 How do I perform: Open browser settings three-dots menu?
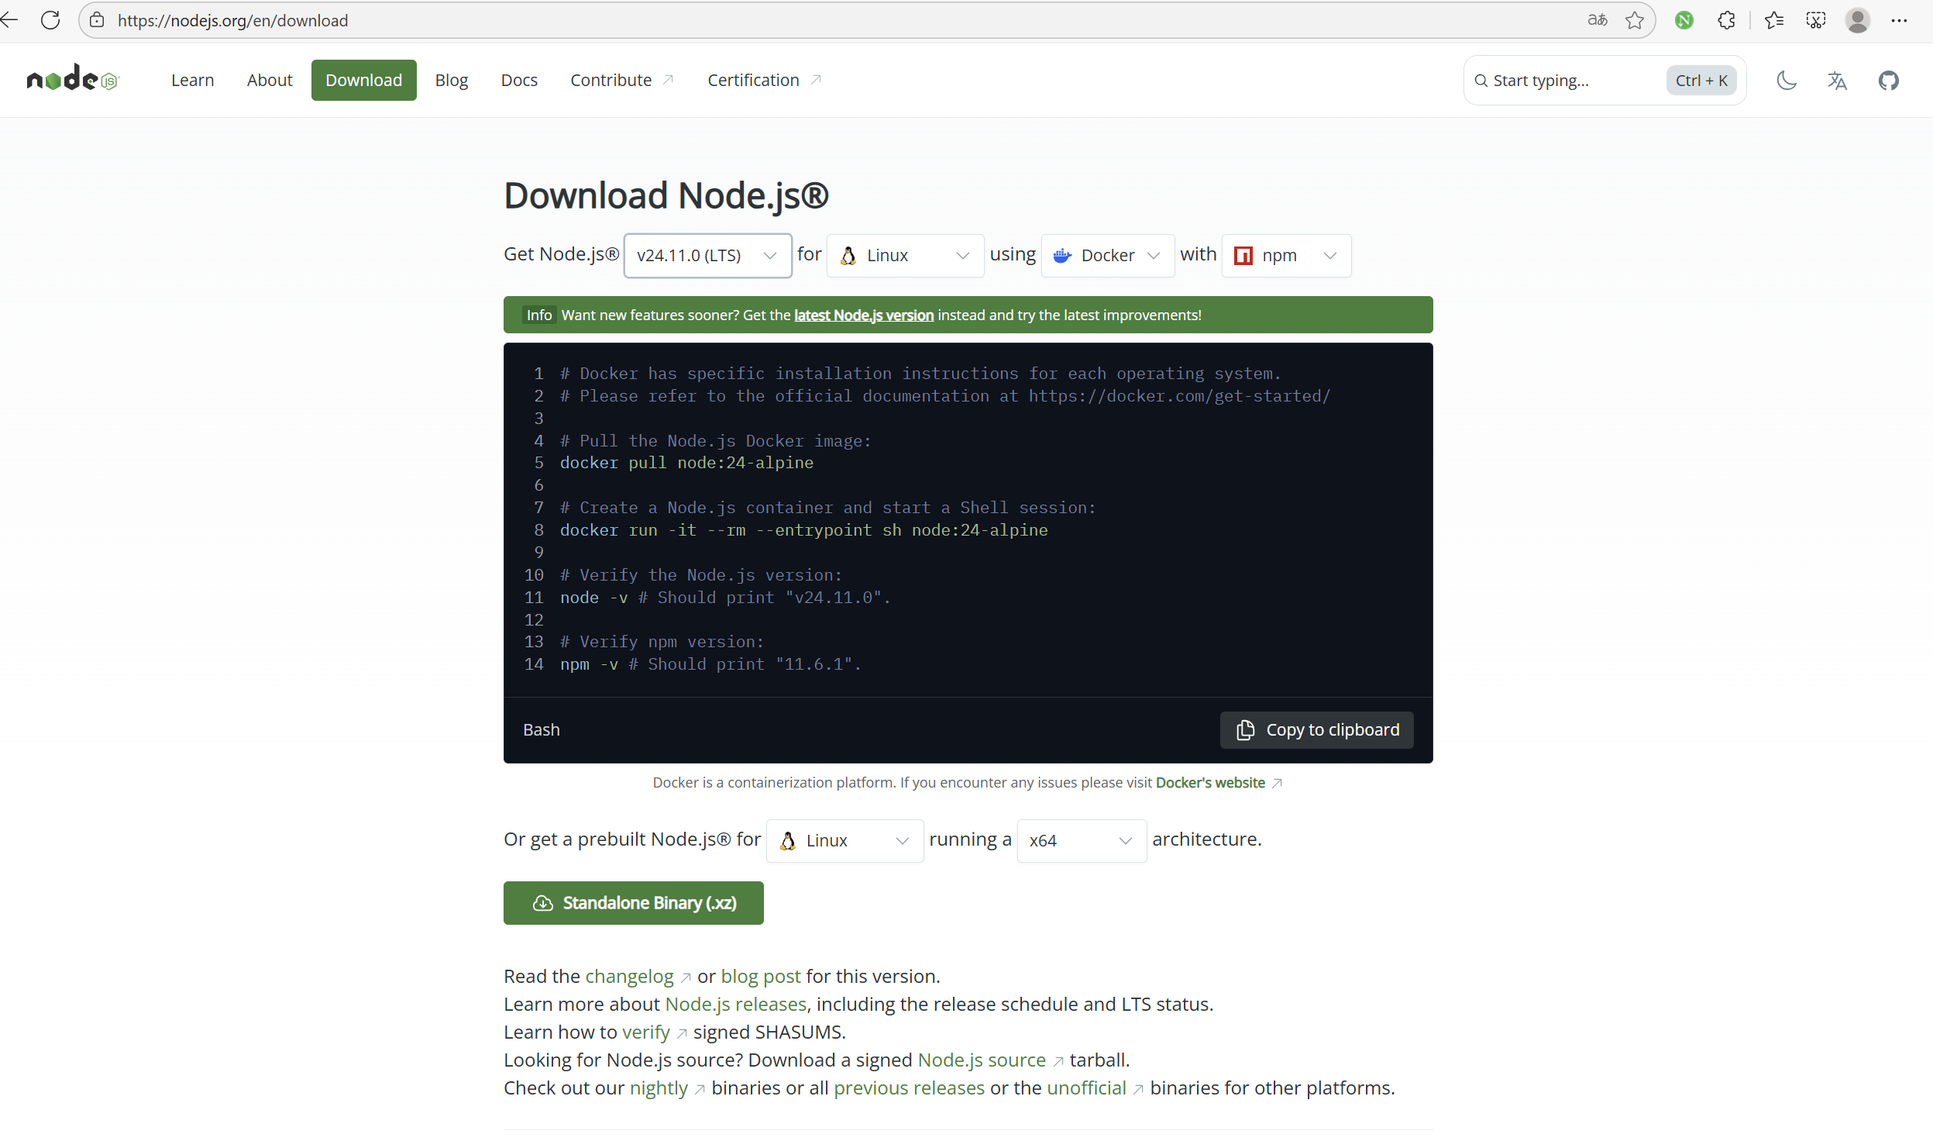click(1899, 20)
